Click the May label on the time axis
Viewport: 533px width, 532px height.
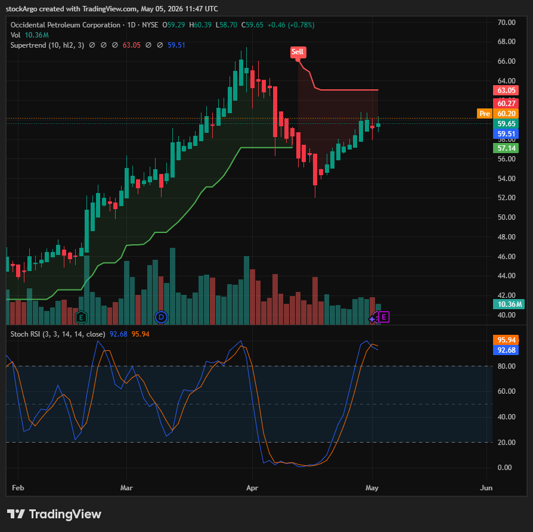[x=372, y=488]
